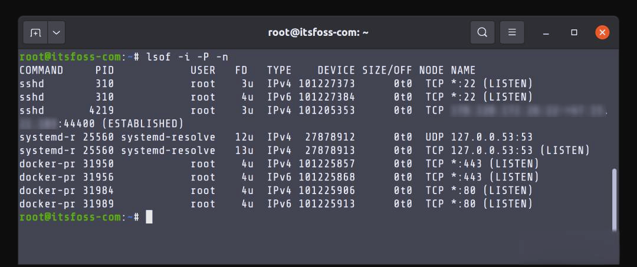Open the terminal search tool
The image size is (637, 267).
[x=482, y=32]
